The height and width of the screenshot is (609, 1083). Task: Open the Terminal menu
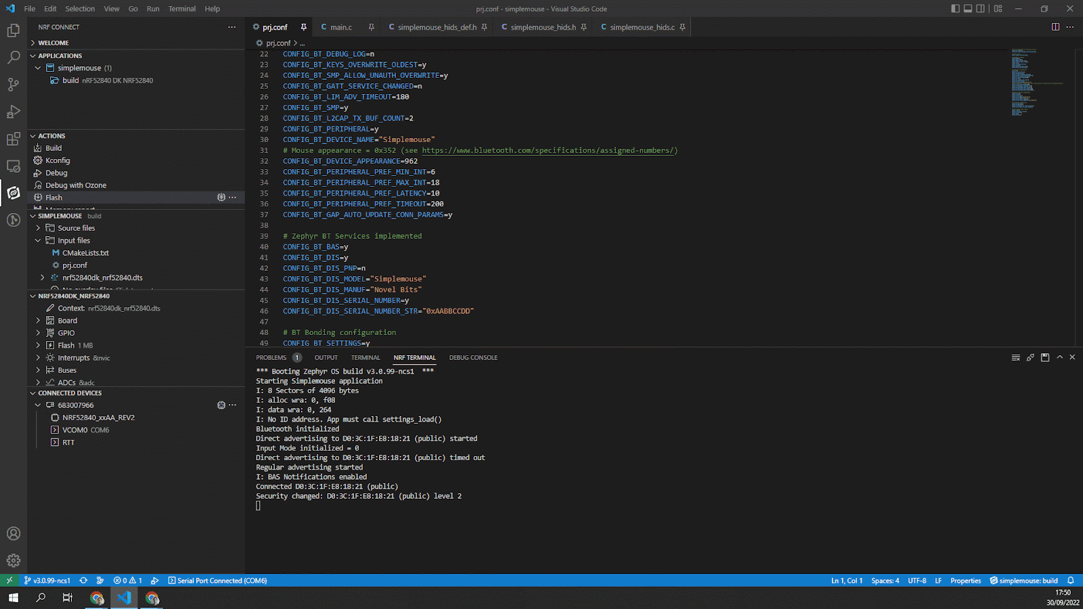[x=181, y=9]
